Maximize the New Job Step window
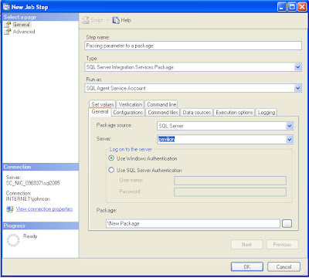The height and width of the screenshot is (278, 309). point(292,7)
